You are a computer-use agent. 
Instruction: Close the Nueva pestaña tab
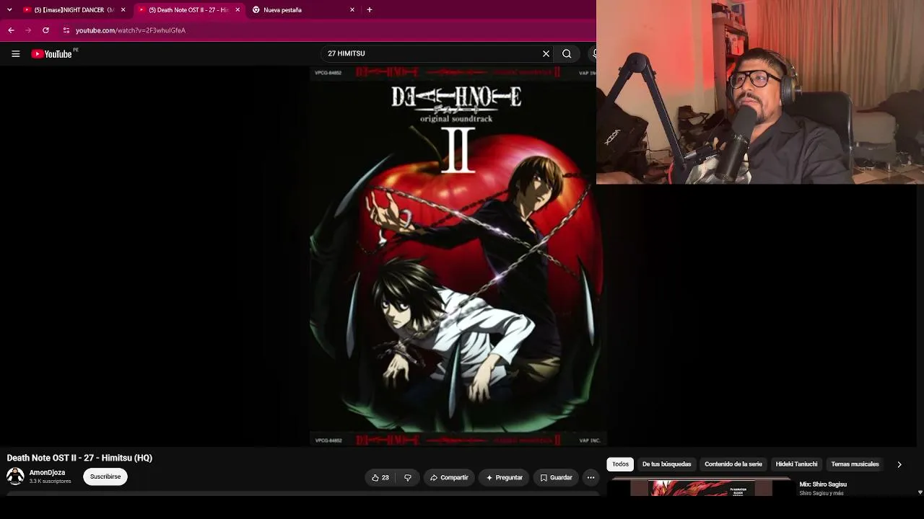pos(352,10)
